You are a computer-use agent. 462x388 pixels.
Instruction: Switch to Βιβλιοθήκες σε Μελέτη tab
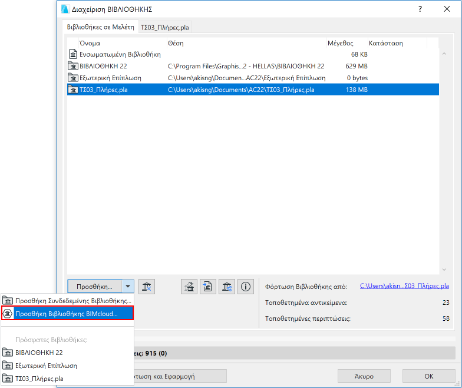100,27
